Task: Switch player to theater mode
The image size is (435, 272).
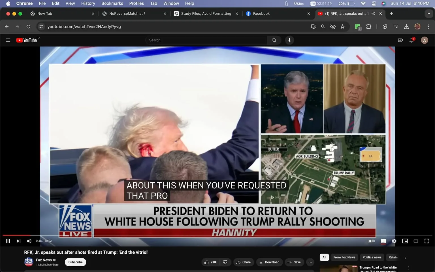Action: pyautogui.click(x=416, y=241)
